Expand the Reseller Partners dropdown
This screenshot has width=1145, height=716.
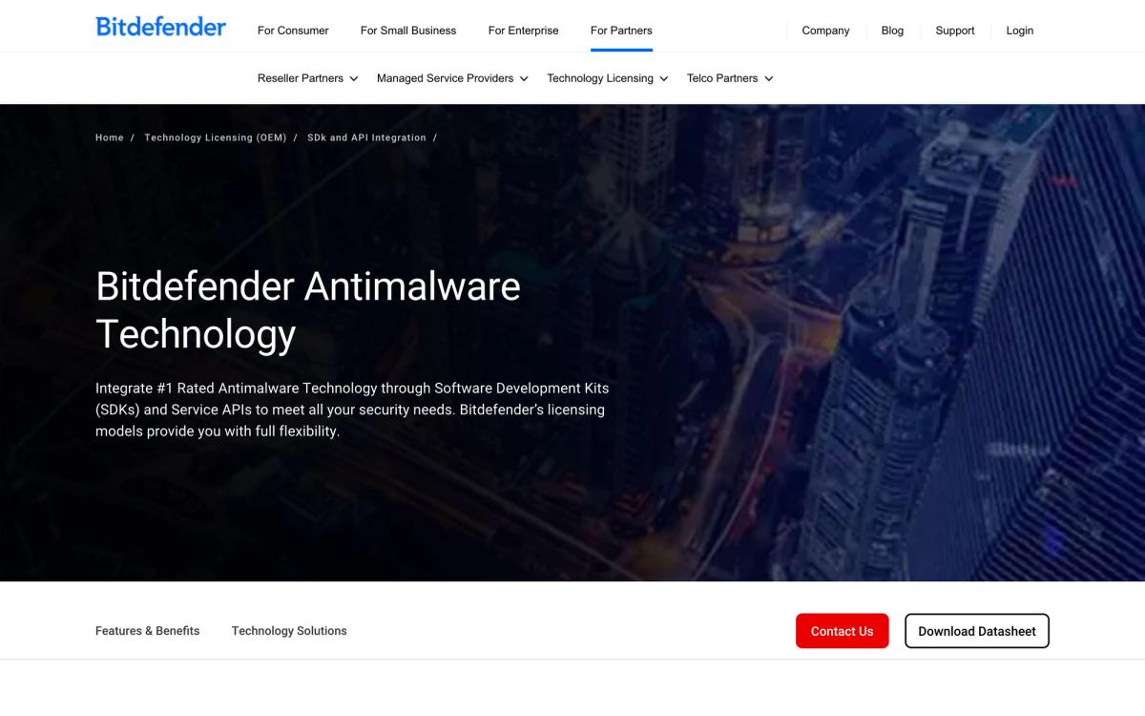[307, 78]
